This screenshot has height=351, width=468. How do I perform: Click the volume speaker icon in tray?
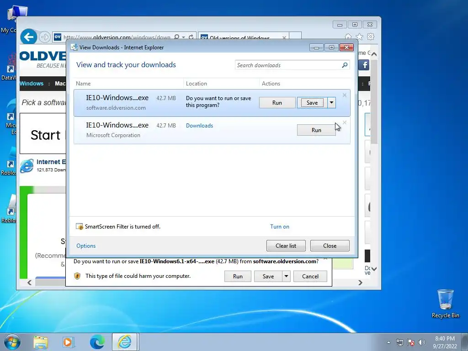click(422, 342)
